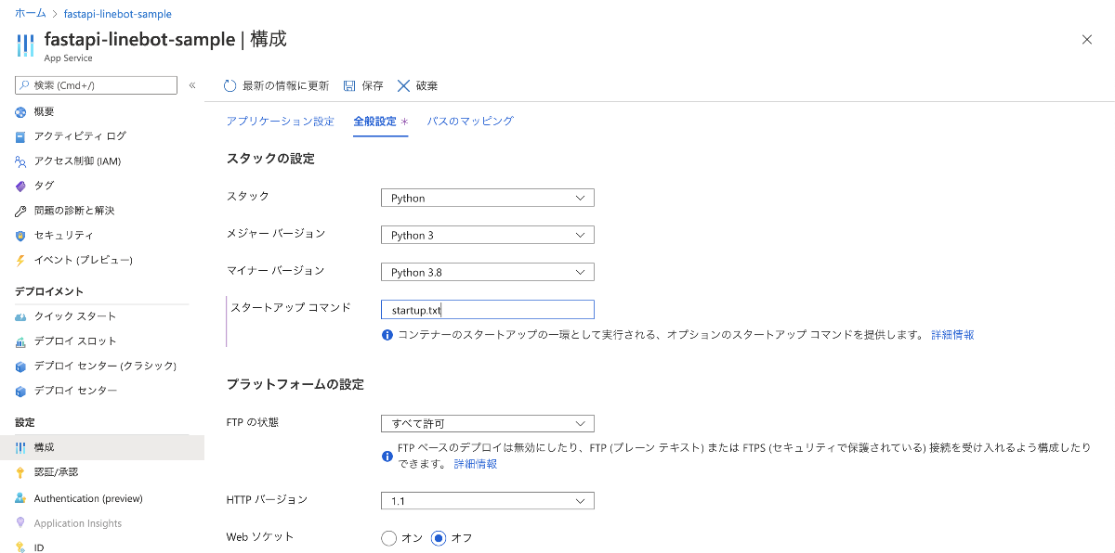Click the 保存 button label

coord(373,85)
